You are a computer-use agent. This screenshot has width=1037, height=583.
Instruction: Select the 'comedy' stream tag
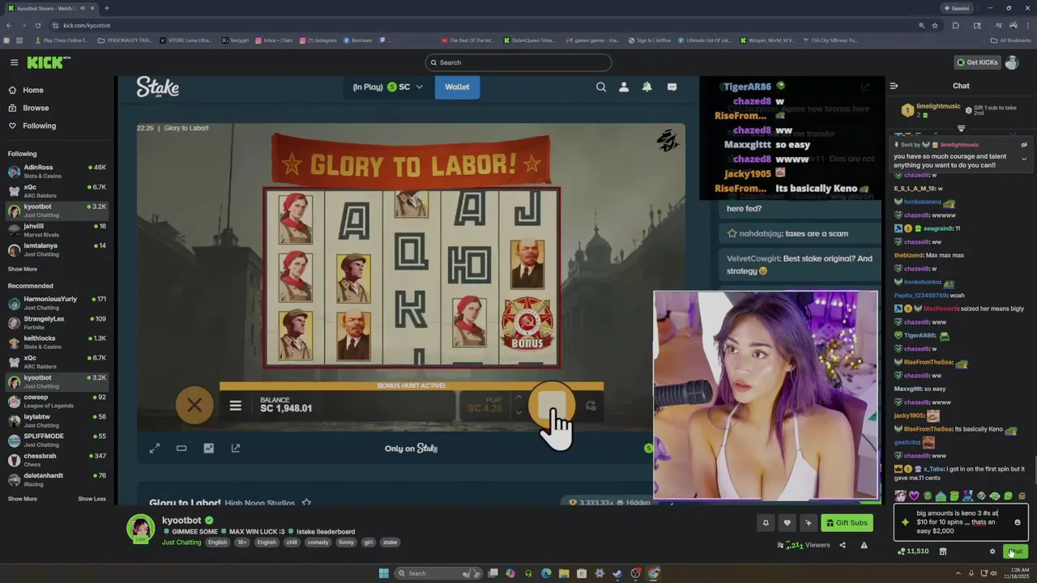click(318, 543)
